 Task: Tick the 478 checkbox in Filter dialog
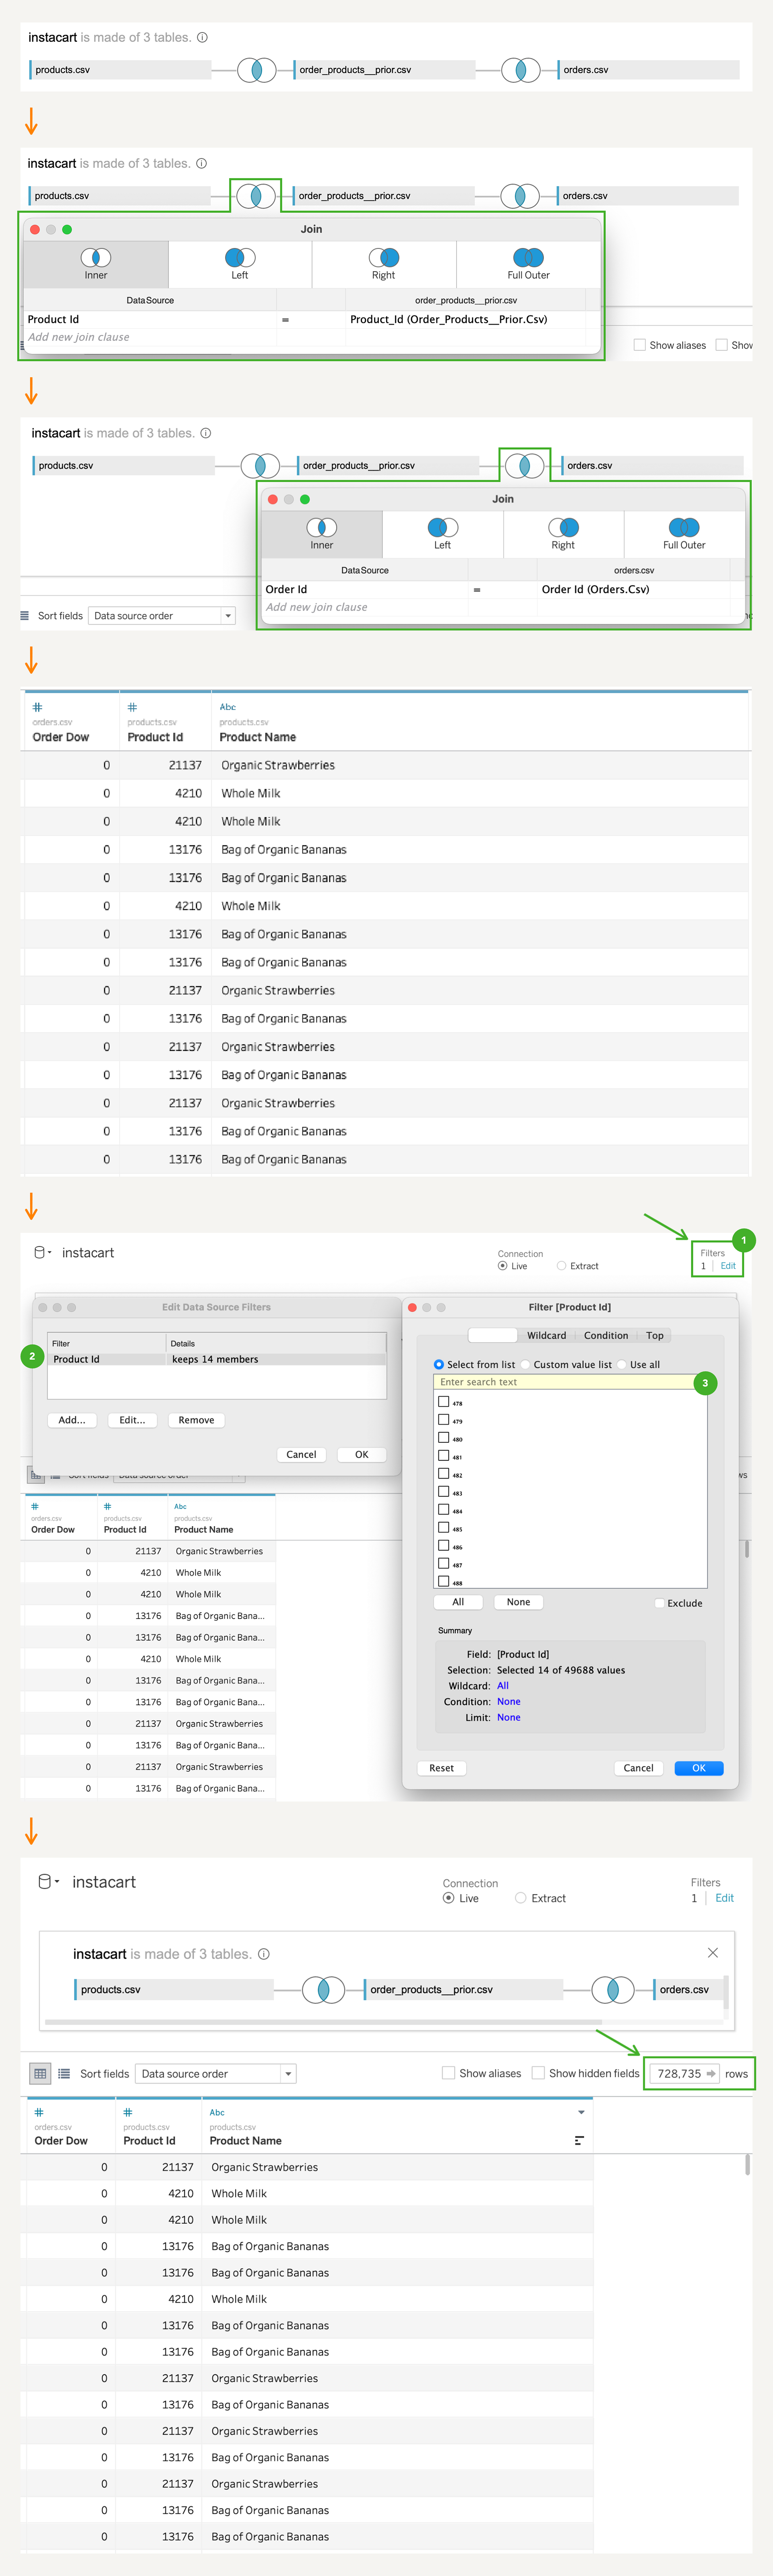[443, 1402]
